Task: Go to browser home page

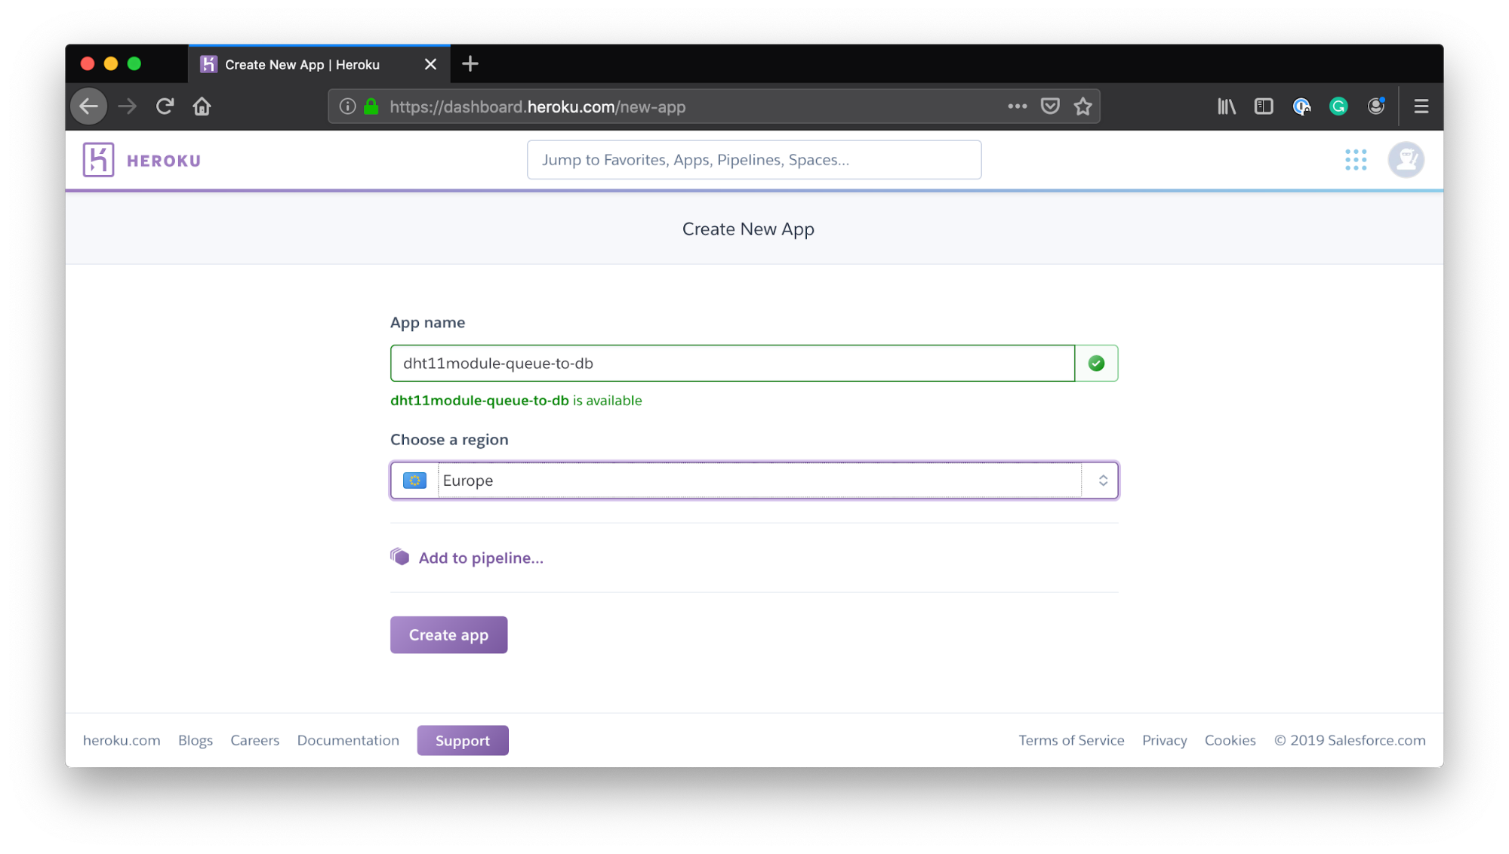Action: pyautogui.click(x=202, y=106)
